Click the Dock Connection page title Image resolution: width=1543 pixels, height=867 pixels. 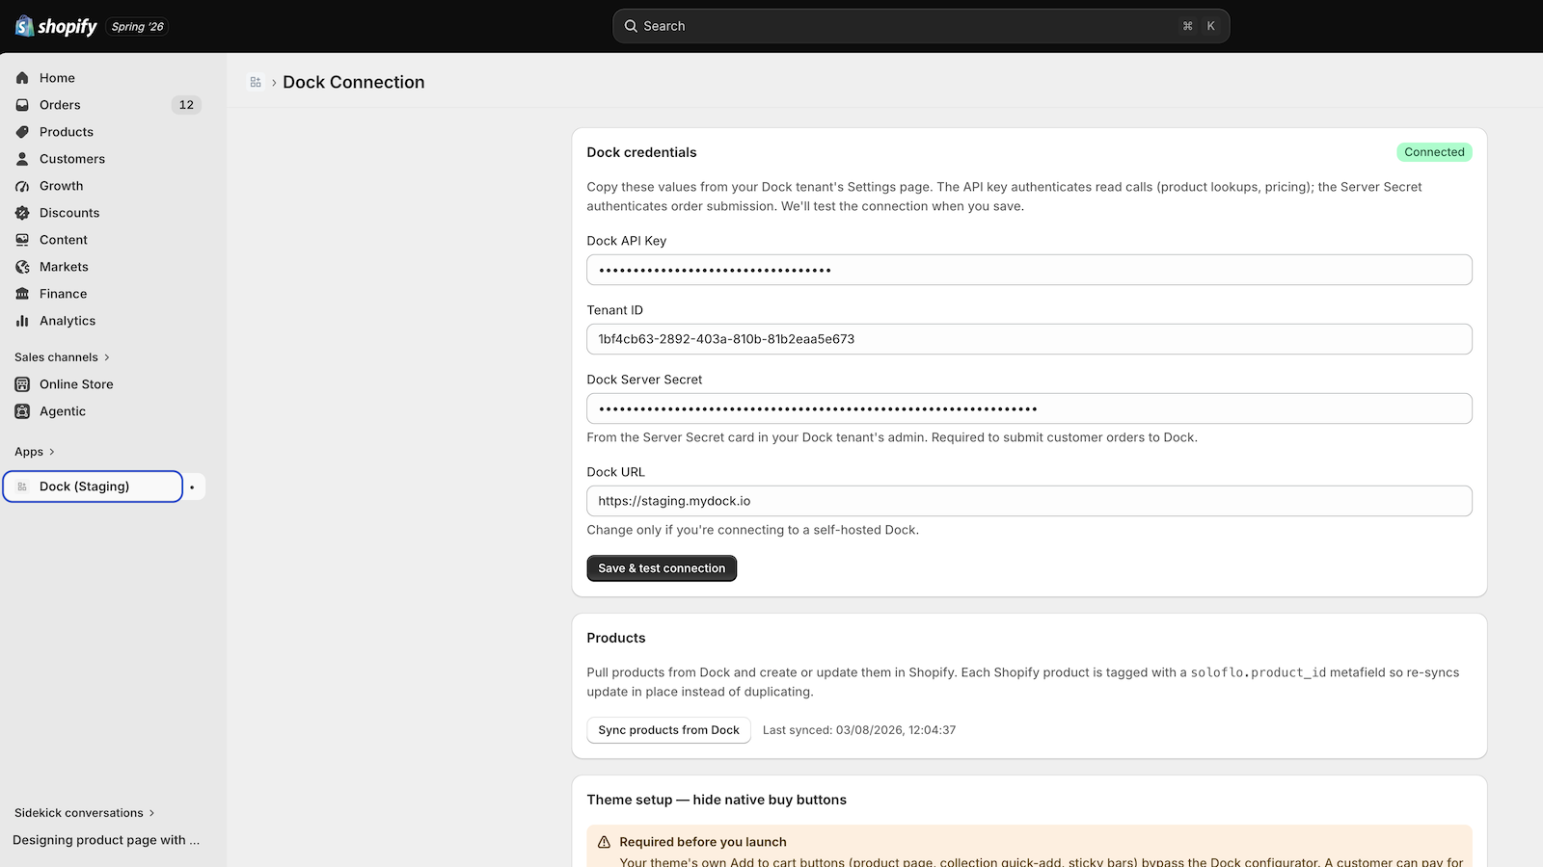pyautogui.click(x=354, y=83)
